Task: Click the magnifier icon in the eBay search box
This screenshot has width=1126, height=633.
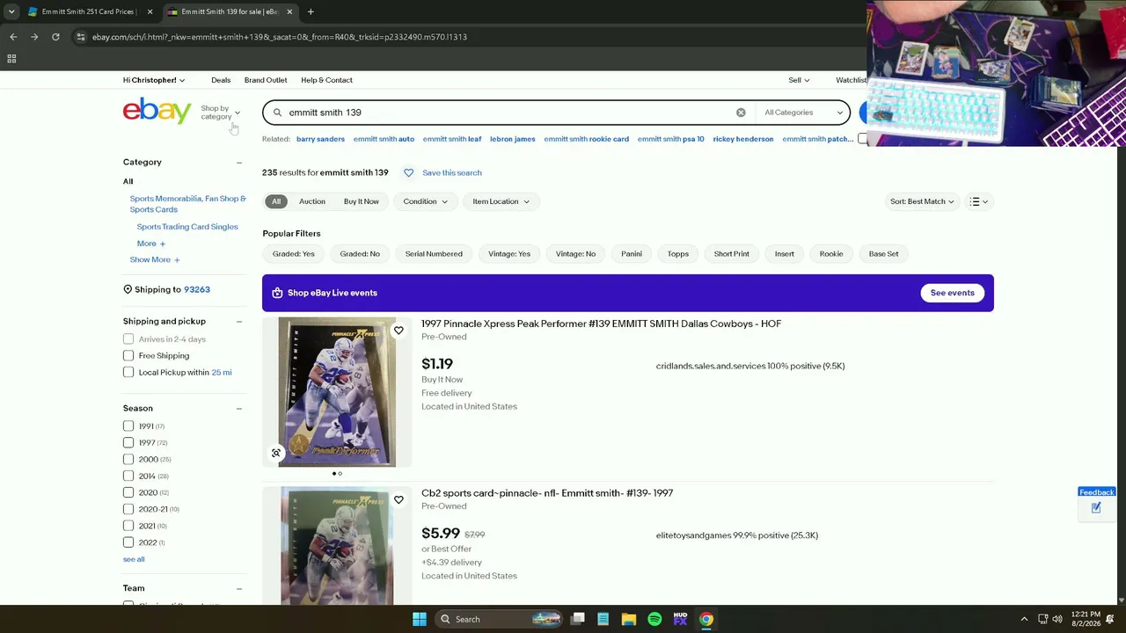Action: click(277, 113)
